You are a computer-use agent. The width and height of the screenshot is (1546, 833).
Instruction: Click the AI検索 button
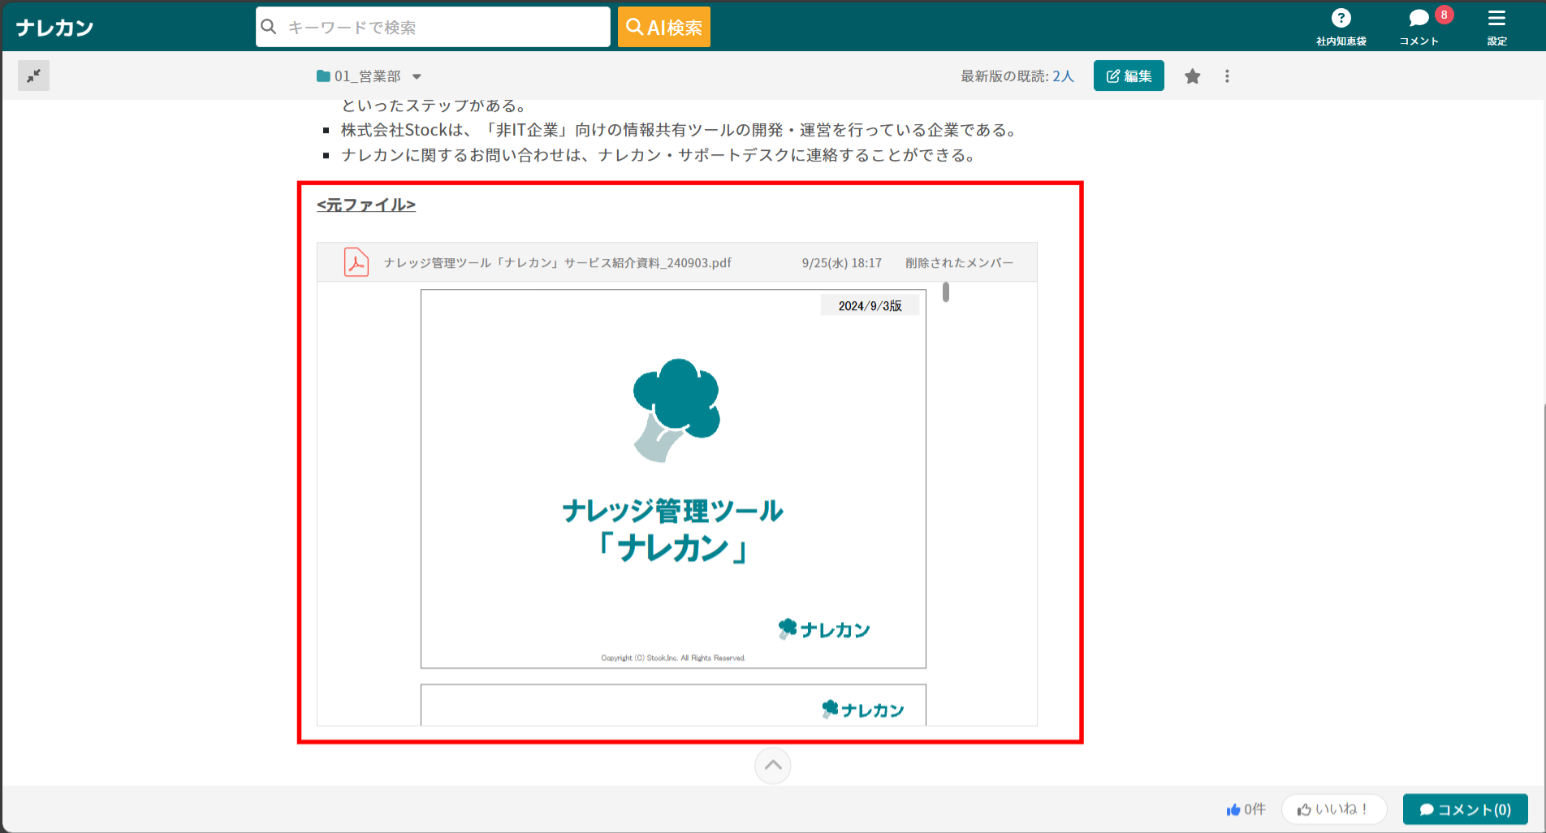pos(663,26)
